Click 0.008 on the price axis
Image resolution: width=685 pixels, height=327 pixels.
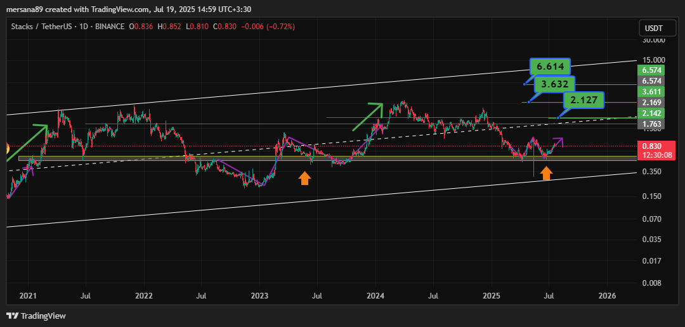click(651, 283)
